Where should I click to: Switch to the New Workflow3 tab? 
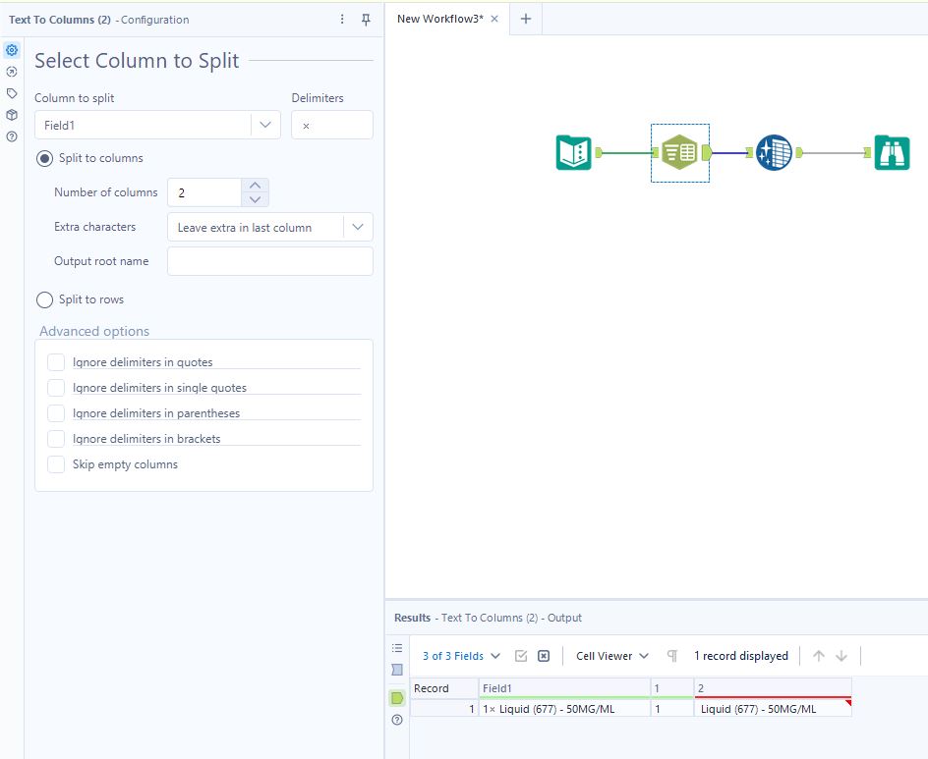pos(438,18)
